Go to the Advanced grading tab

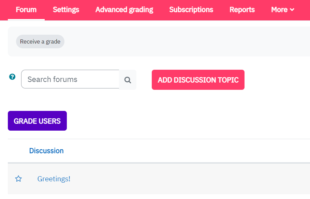point(124,10)
